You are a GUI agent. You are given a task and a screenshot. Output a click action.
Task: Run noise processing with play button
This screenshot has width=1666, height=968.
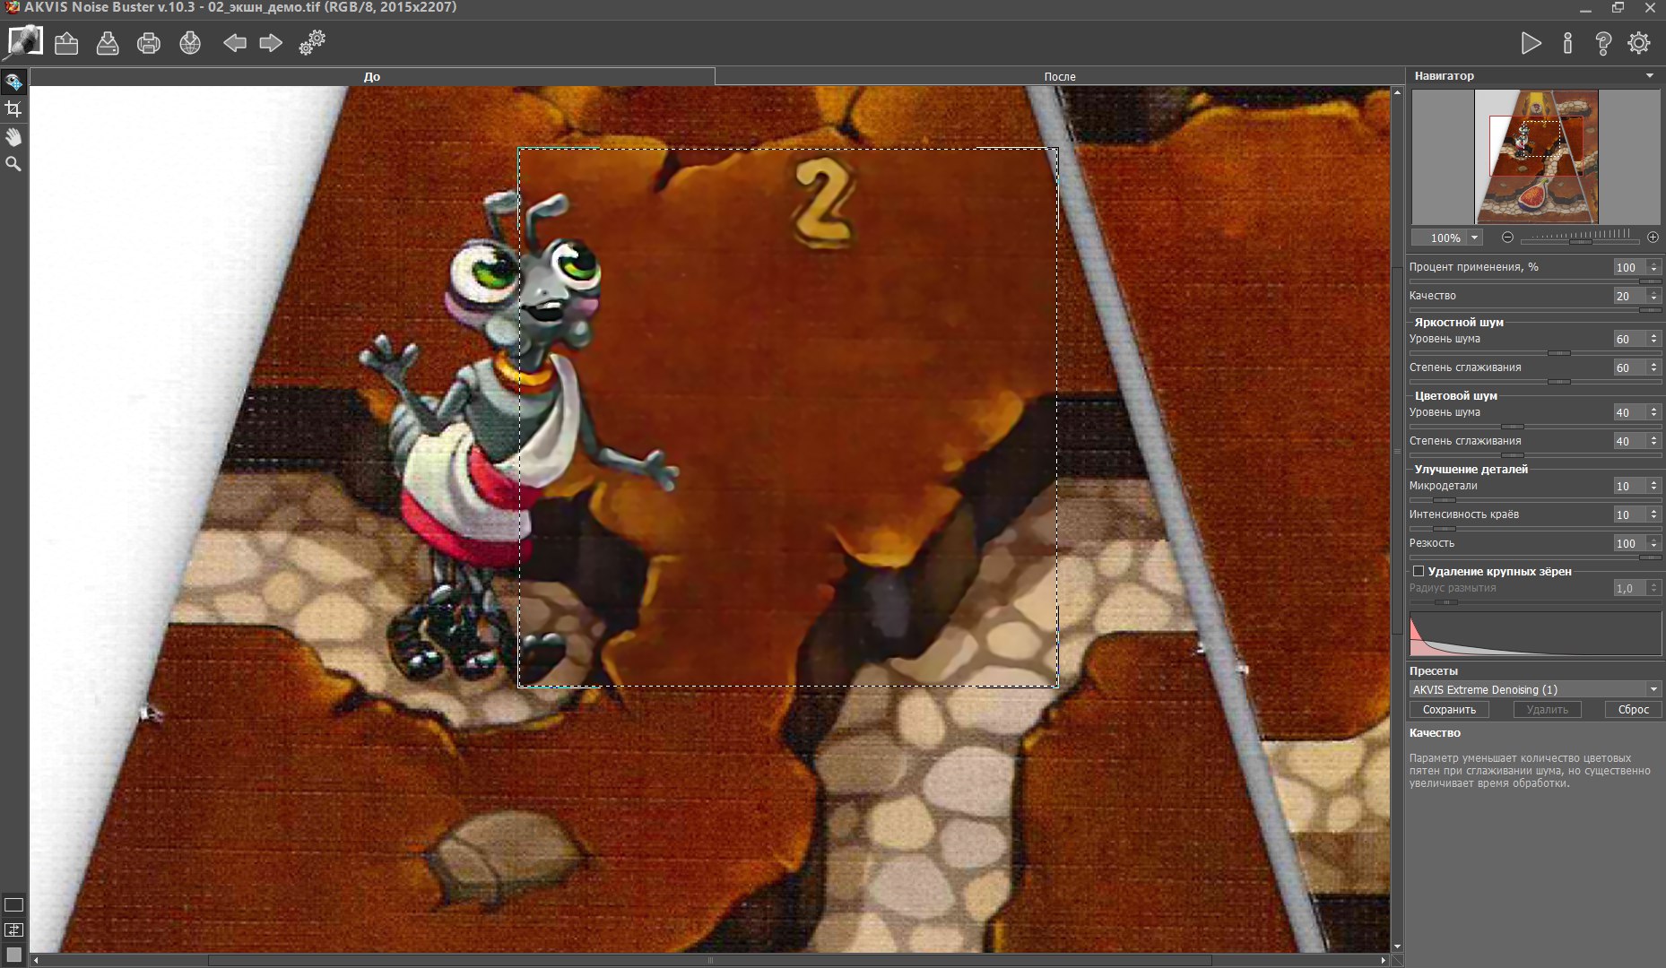pyautogui.click(x=1531, y=43)
